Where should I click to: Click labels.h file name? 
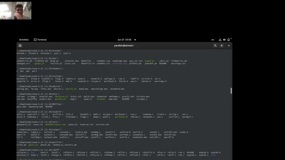70,79
